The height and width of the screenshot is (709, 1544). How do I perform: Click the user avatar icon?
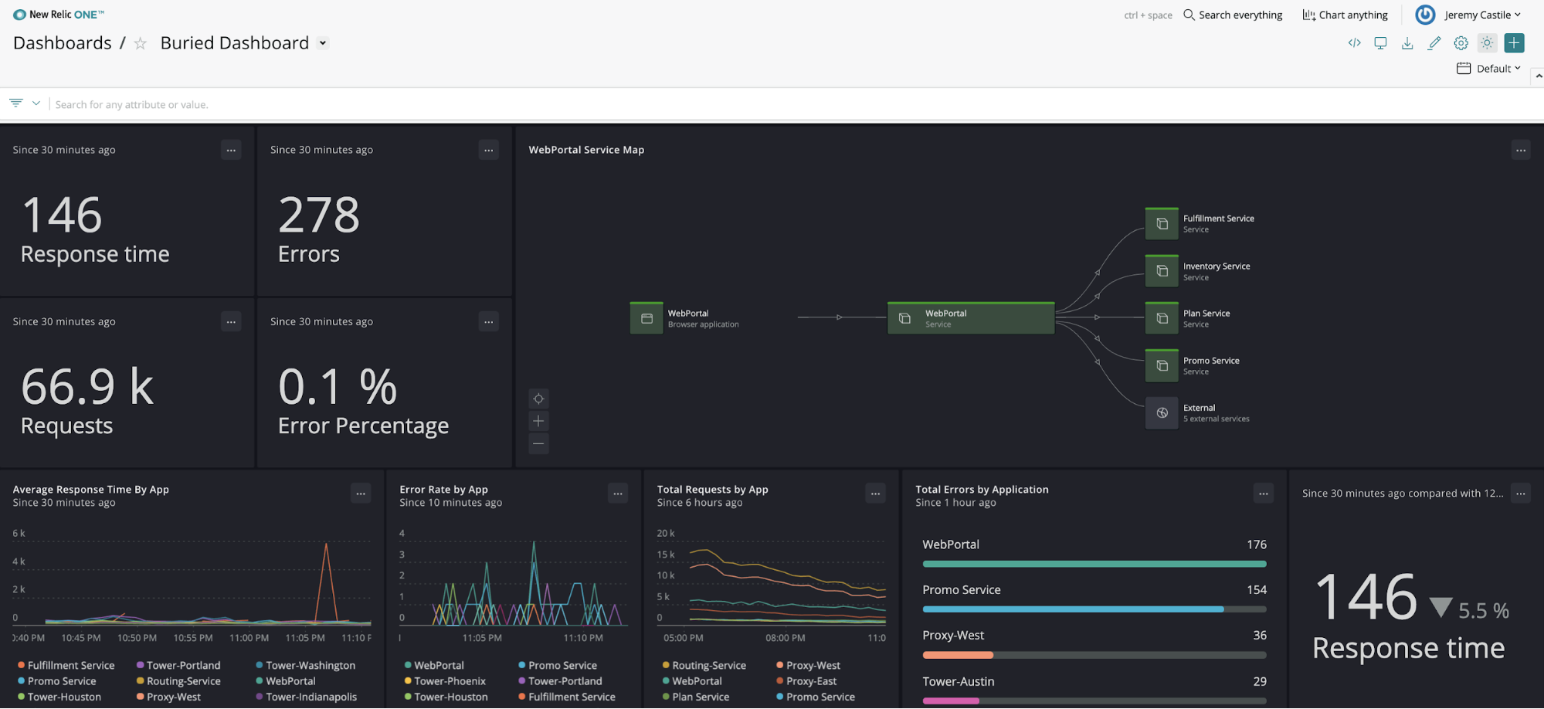[x=1425, y=15]
